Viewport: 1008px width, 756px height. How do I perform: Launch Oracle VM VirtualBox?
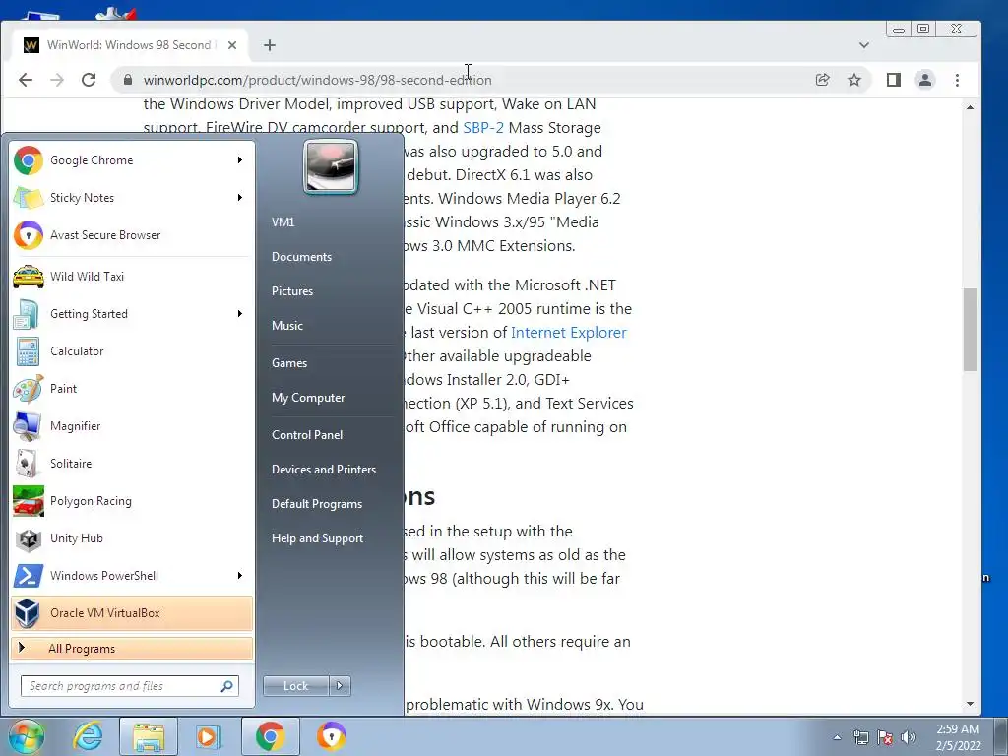tap(132, 612)
